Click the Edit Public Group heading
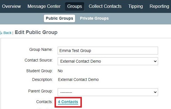 click(36, 32)
